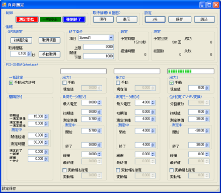Click the 取得項目 button
Image resolution: width=221 pixels, height=193 pixels.
click(x=49, y=40)
